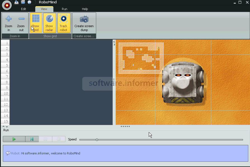
Task: Click the Show grid group label
Action: point(50,36)
